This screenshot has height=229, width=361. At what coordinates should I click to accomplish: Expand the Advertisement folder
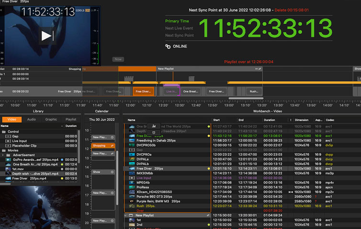click(3, 155)
